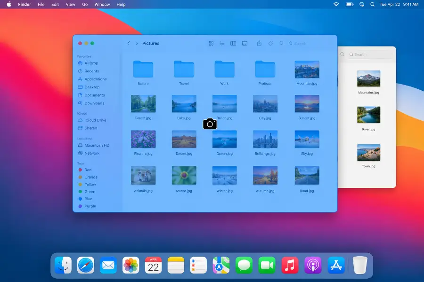Select the Sunset.jpg thumbnail

click(307, 103)
